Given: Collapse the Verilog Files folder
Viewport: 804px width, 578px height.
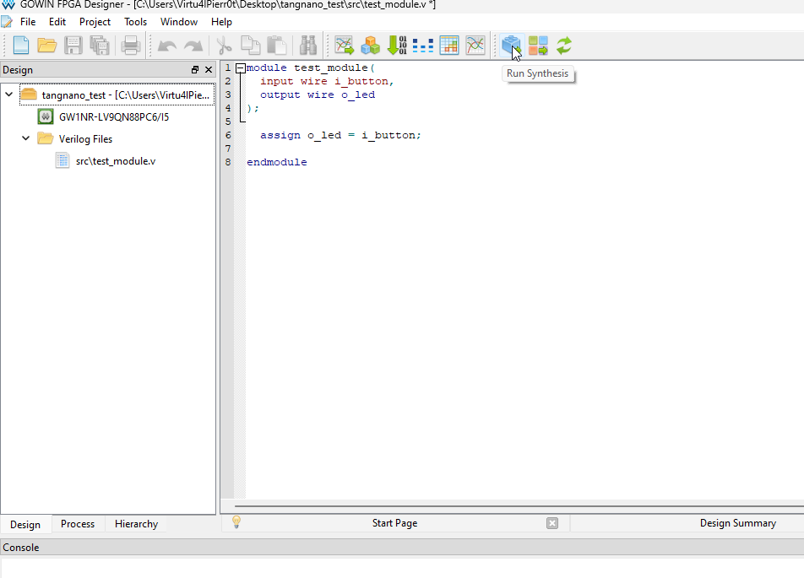Looking at the screenshot, I should tap(25, 138).
